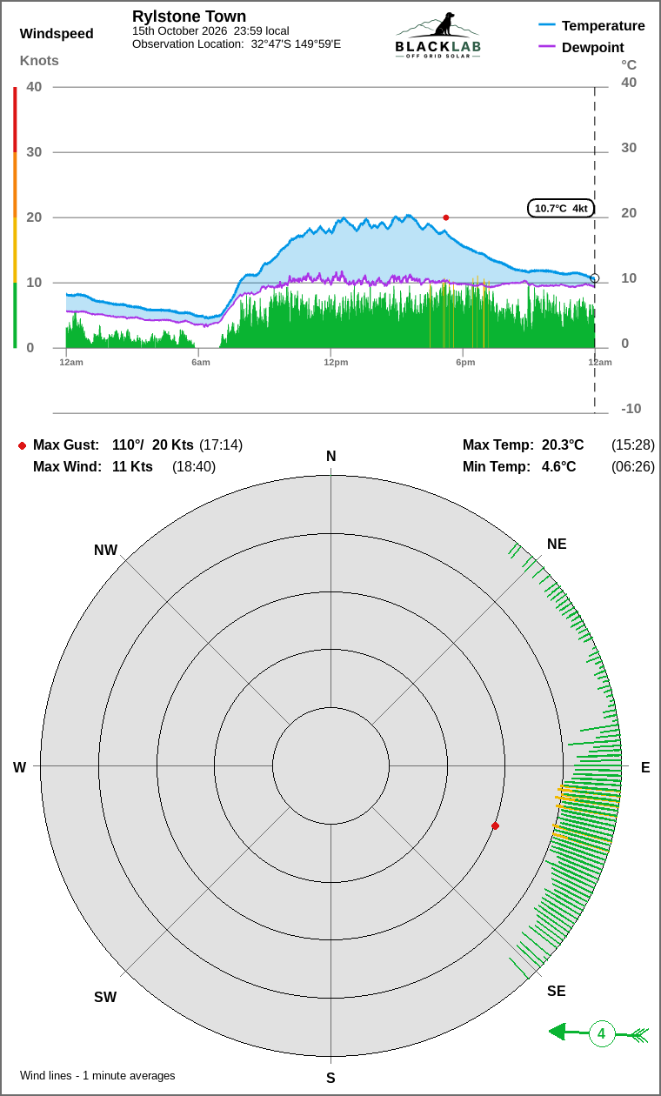The height and width of the screenshot is (1096, 661).
Task: Click the Rylstone Town title
Action: [x=189, y=17]
